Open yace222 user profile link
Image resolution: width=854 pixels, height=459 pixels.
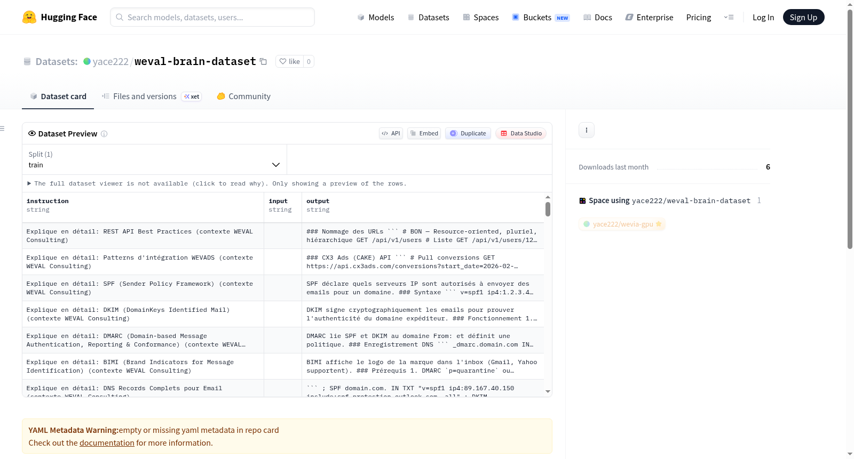(x=110, y=62)
